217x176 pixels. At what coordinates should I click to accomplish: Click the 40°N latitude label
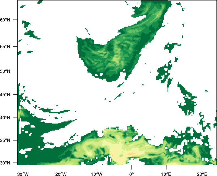click(x=5, y=118)
